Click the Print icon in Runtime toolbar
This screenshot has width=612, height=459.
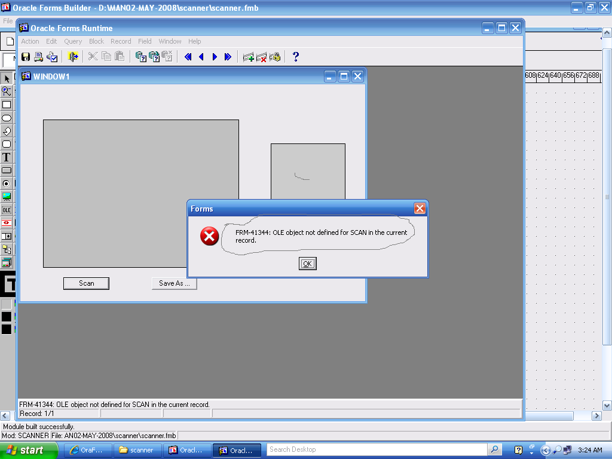coord(38,57)
